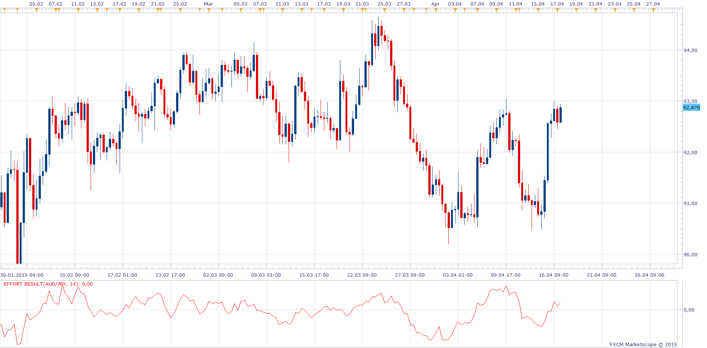Select the 30.01.2015 09:00 time label

(22, 275)
